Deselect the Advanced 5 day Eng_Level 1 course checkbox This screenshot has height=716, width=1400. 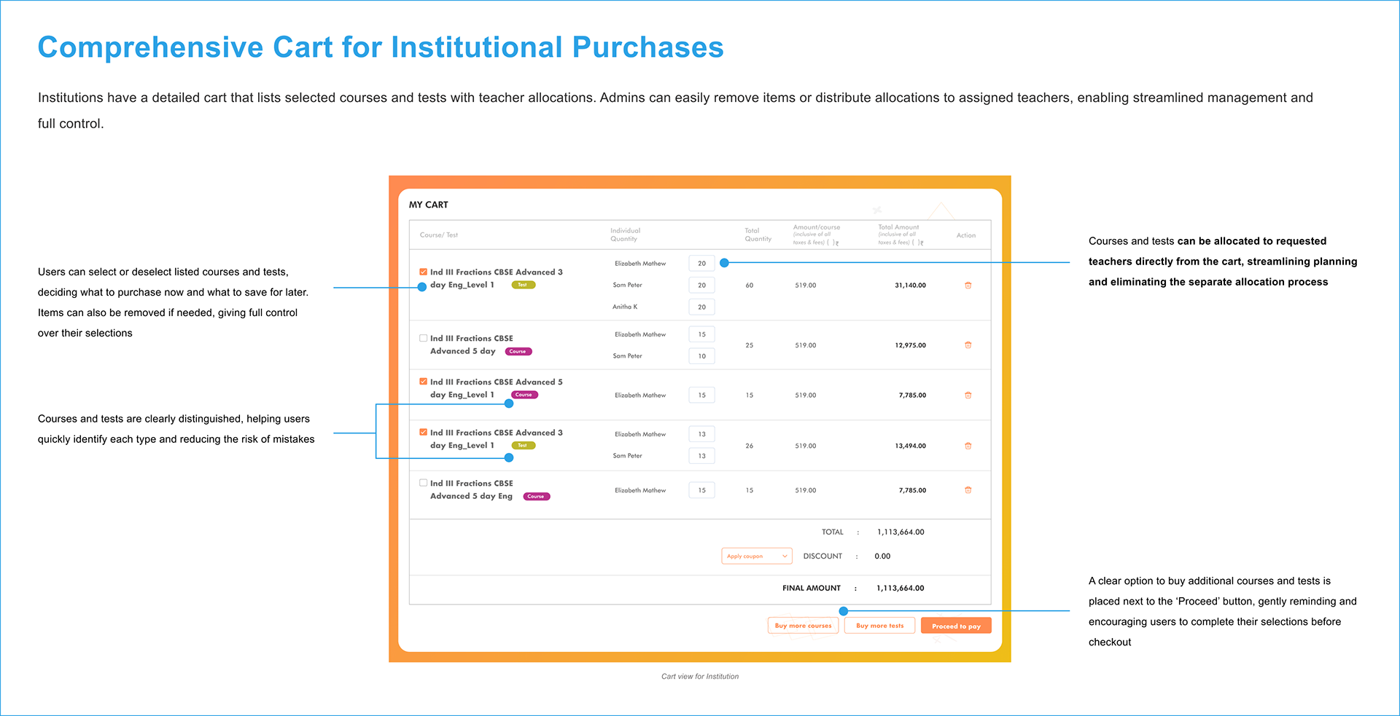point(423,382)
